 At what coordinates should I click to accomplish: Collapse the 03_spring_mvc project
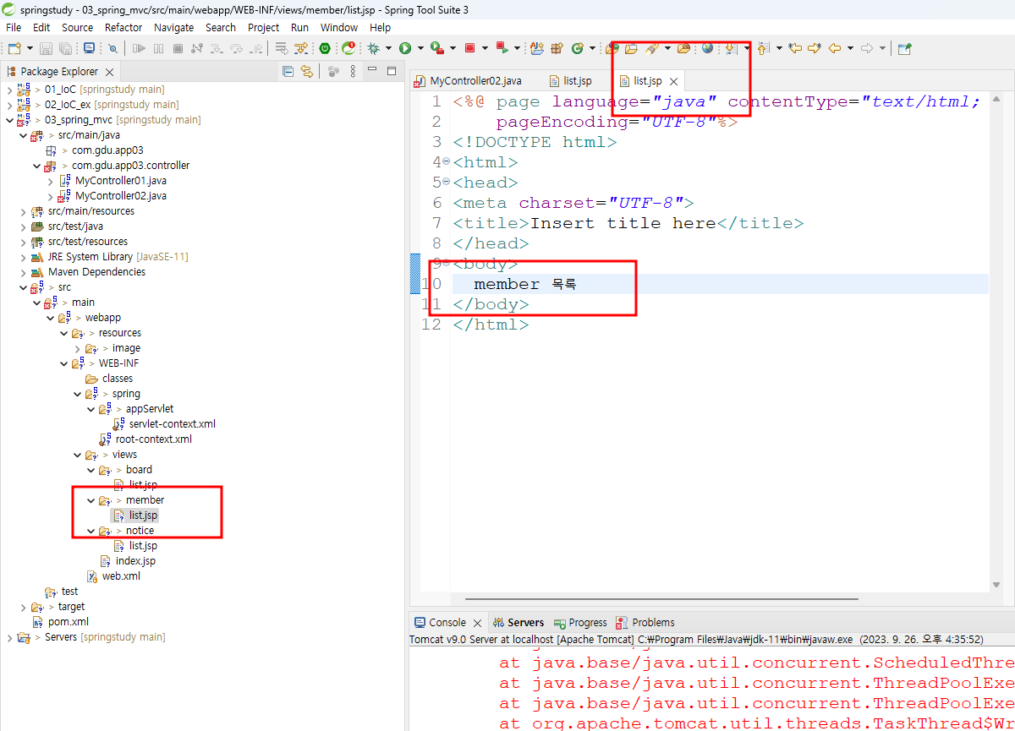(9, 120)
